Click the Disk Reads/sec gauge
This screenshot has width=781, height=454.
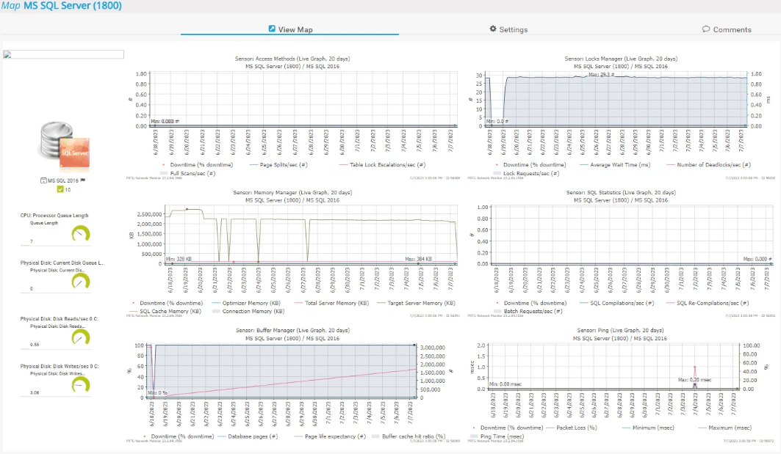coord(80,338)
